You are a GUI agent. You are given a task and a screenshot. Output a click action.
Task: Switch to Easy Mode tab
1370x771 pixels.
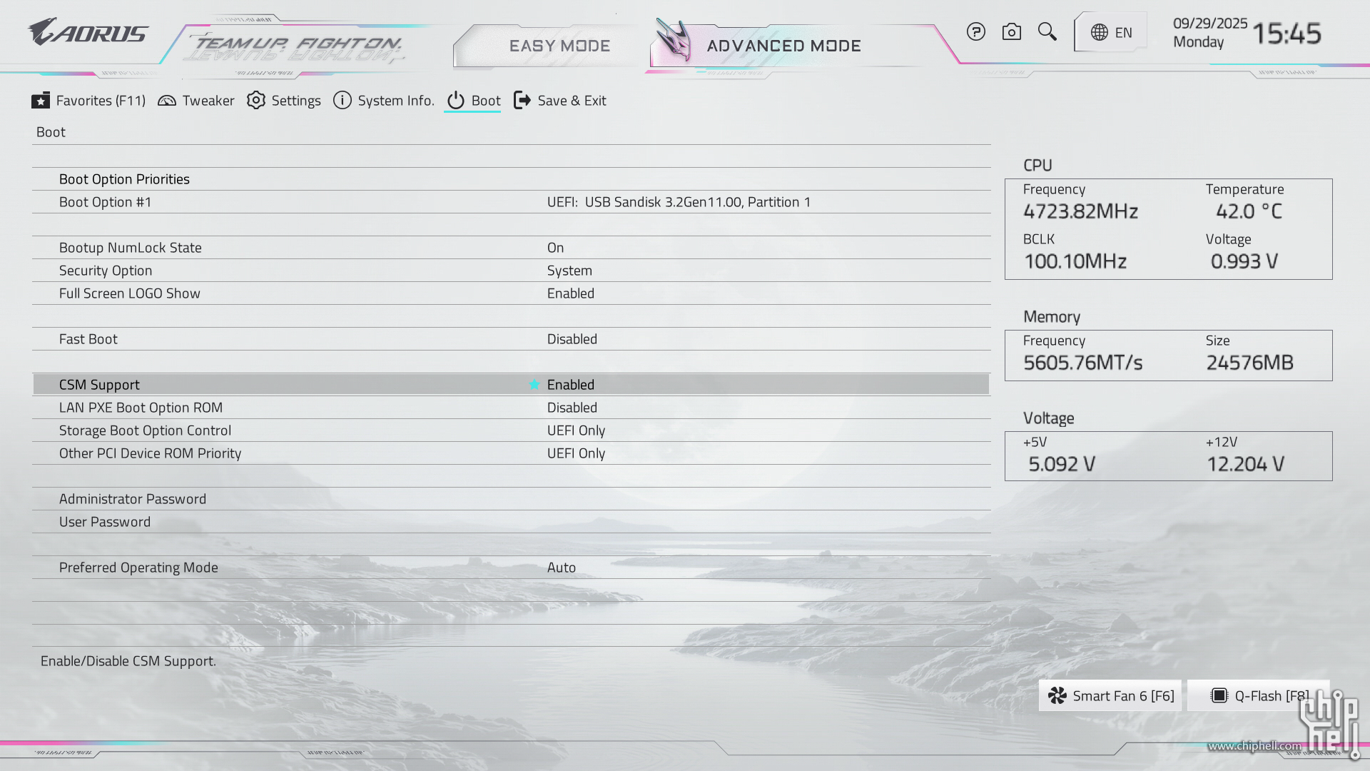559,46
